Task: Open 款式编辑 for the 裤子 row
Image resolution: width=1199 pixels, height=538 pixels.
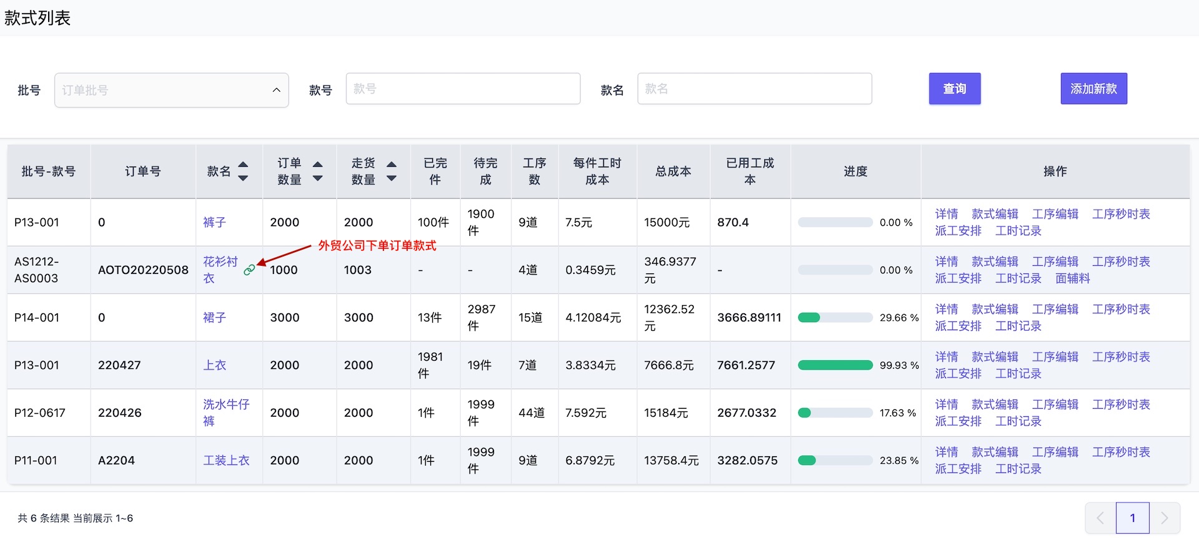Action: (x=995, y=214)
